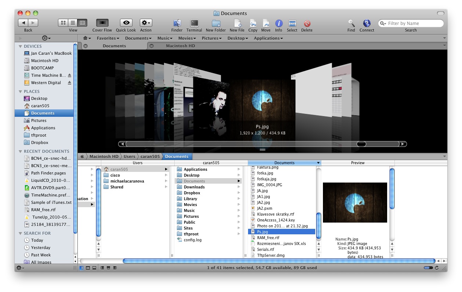Select Users in the path bar

tap(129, 156)
